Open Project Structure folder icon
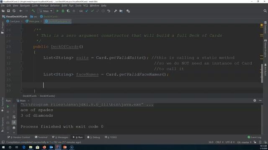The width and height of the screenshot is (268, 150). coord(121,11)
